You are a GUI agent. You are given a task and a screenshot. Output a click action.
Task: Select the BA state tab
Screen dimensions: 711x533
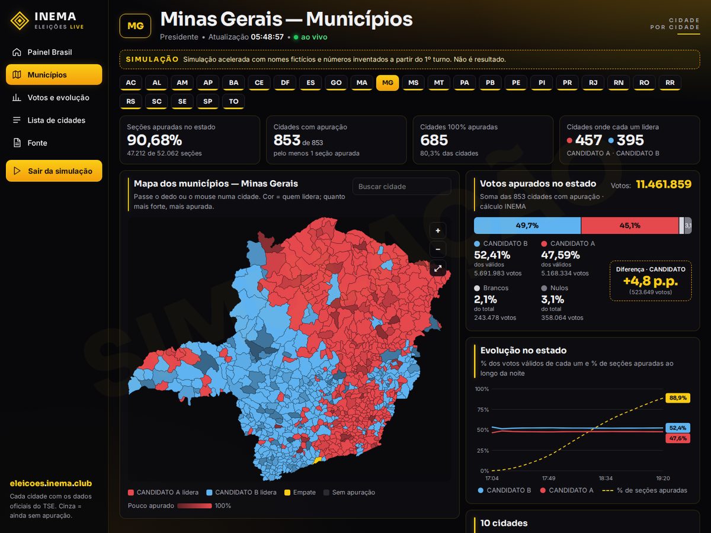[x=234, y=83]
